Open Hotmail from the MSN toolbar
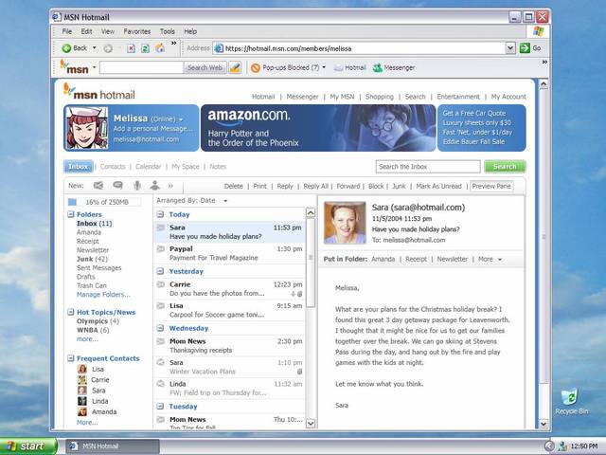 tap(349, 67)
